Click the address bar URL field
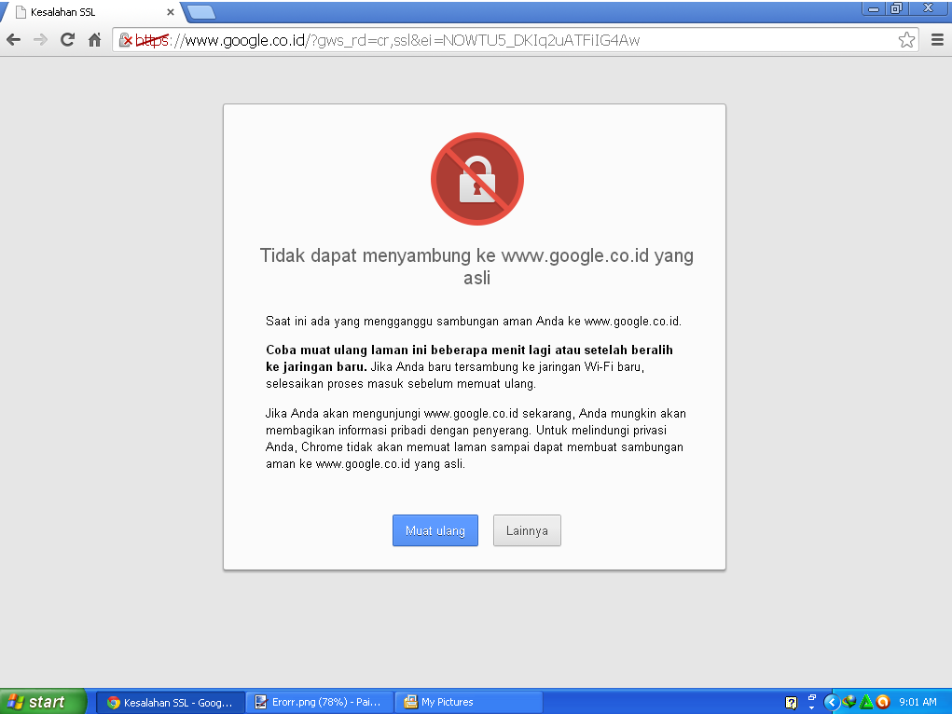 click(x=515, y=40)
